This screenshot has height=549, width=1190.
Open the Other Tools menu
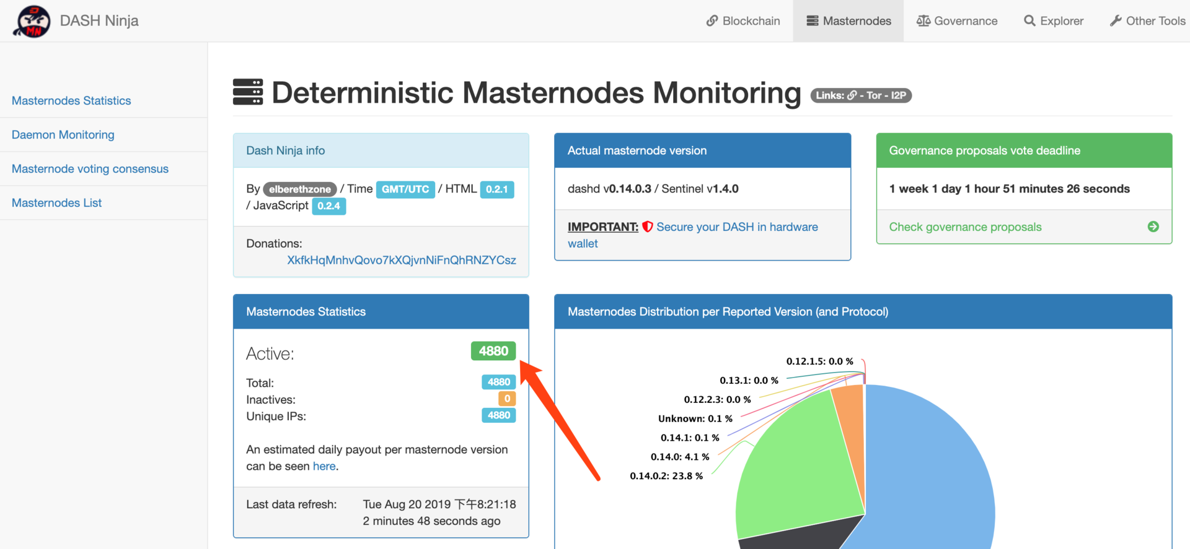[1147, 21]
